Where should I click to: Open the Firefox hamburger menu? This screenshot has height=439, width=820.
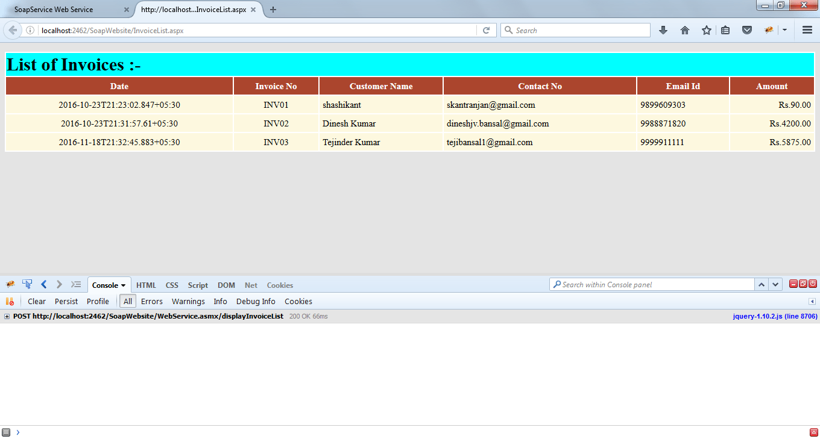tap(807, 30)
